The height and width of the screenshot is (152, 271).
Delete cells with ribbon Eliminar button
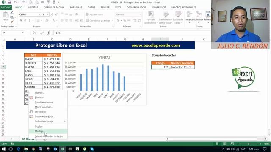(x=199, y=18)
